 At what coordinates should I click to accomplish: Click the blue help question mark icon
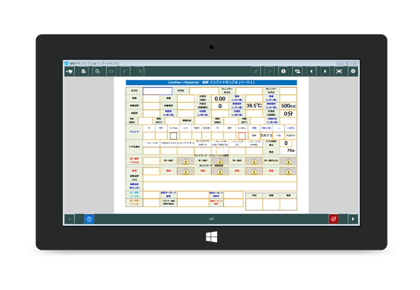click(x=89, y=219)
